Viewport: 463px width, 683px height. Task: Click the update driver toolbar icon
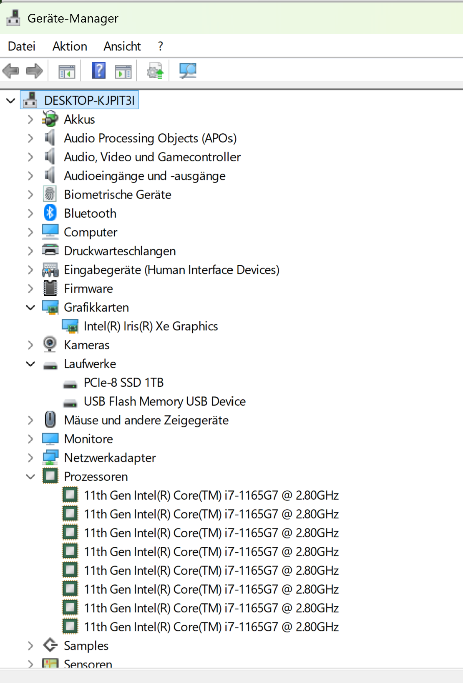pyautogui.click(x=155, y=71)
